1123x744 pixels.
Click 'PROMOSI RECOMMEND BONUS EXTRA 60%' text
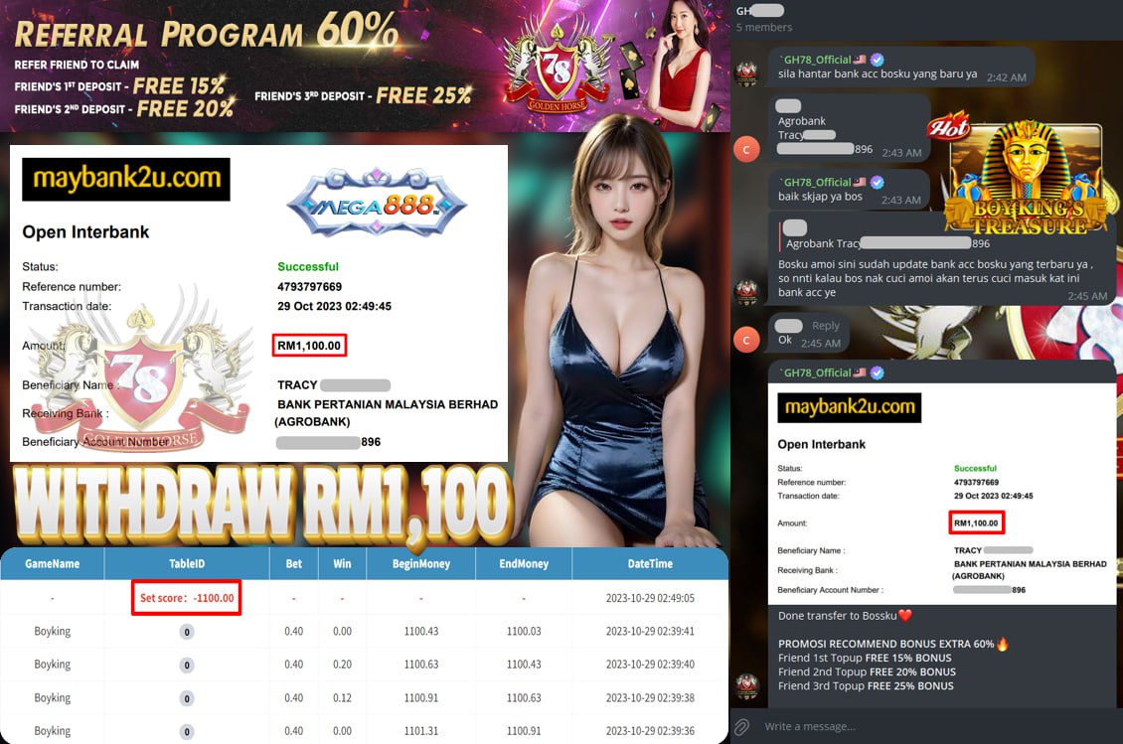click(x=885, y=644)
